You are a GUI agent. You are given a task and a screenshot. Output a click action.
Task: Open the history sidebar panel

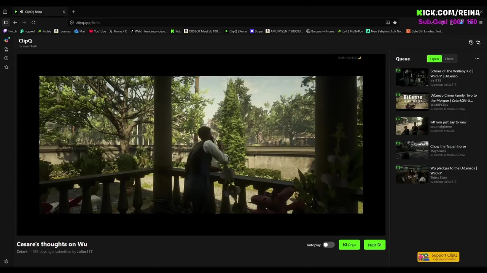pos(6,58)
